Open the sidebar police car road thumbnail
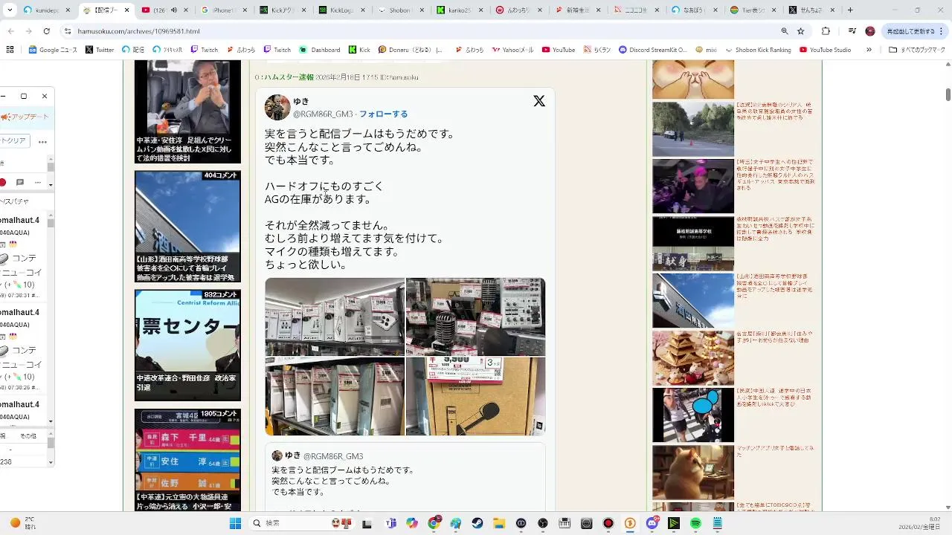Screen dimensions: 952x535 tap(693, 129)
